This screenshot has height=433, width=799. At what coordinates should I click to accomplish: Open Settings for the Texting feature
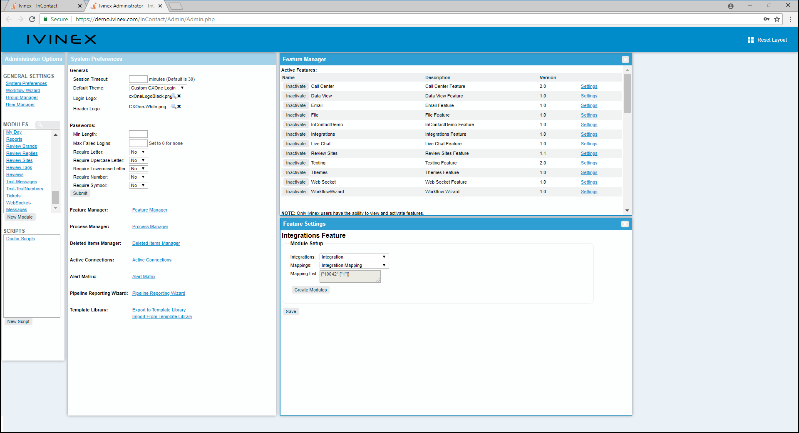tap(589, 163)
